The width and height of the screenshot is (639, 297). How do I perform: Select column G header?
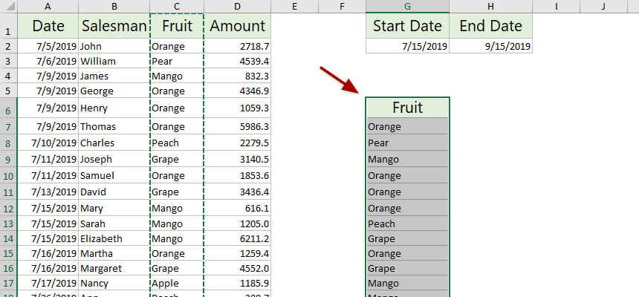[x=407, y=6]
